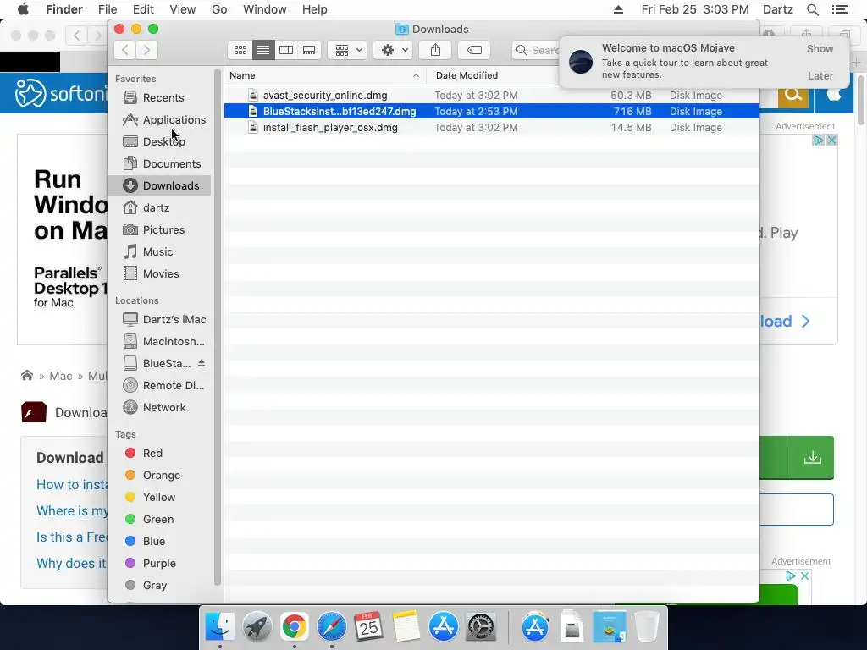Click Show on the Mojave notification
This screenshot has width=867, height=650.
(820, 48)
